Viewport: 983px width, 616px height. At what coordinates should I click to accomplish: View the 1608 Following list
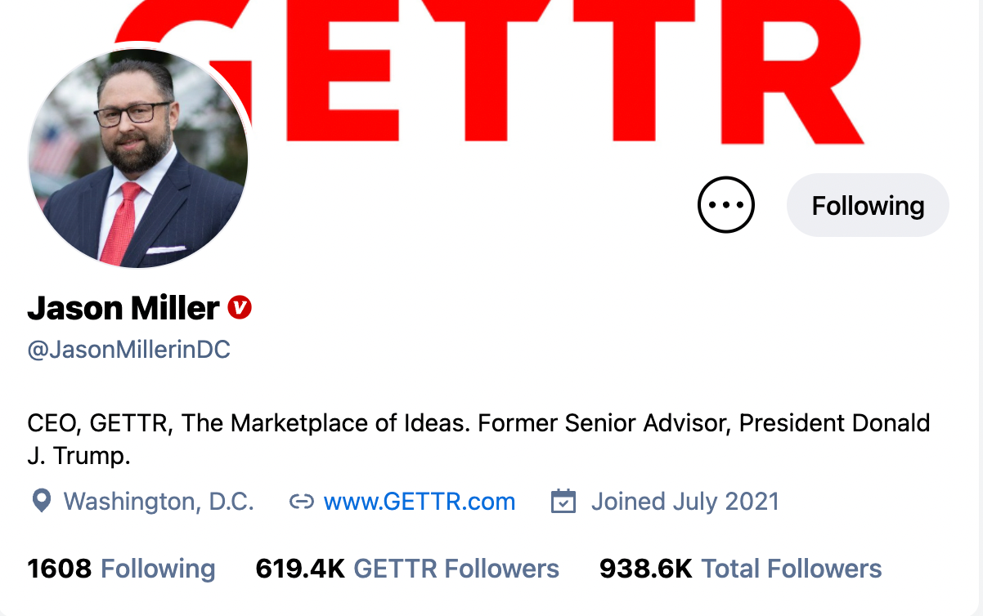click(122, 569)
